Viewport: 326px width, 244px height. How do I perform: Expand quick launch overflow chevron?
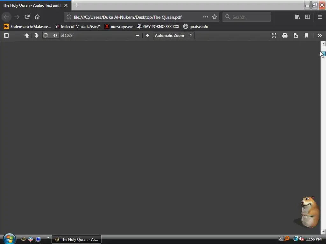coord(47,238)
